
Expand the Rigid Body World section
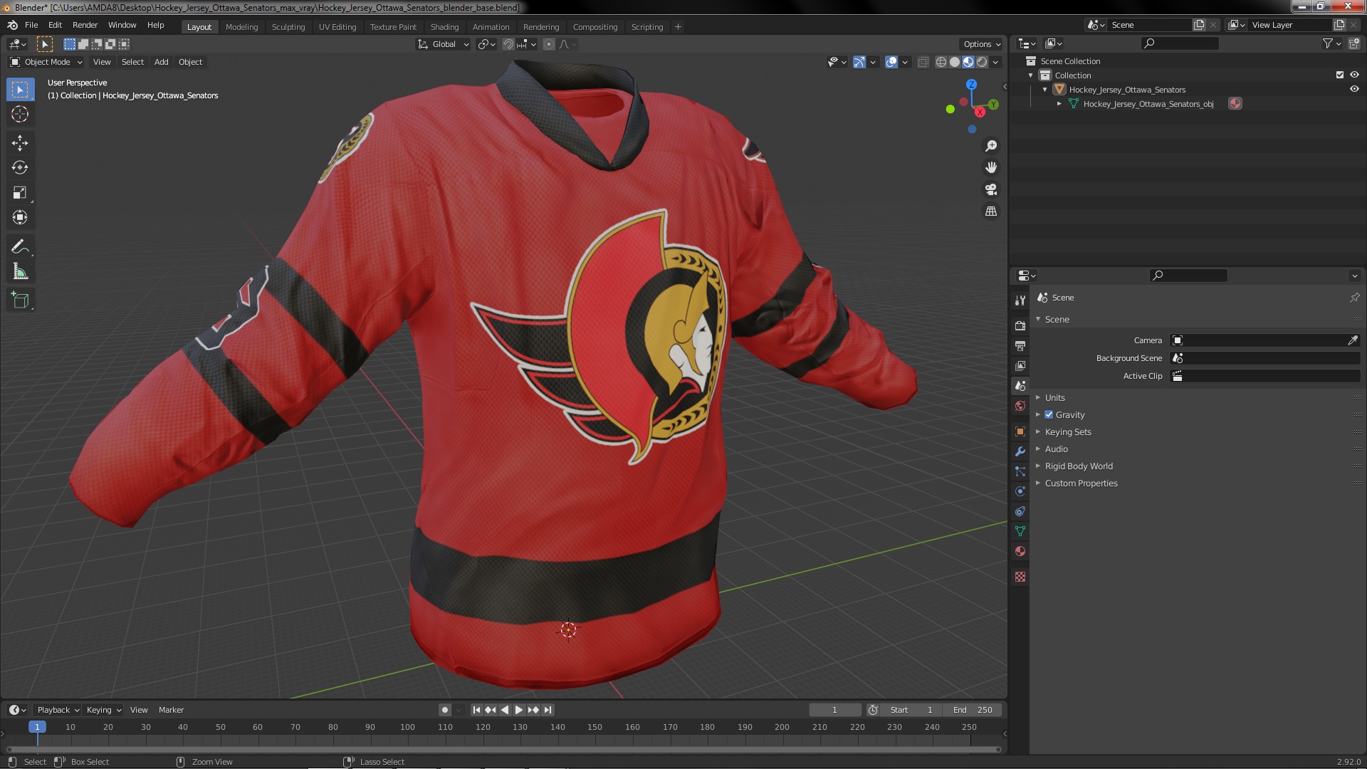1078,466
